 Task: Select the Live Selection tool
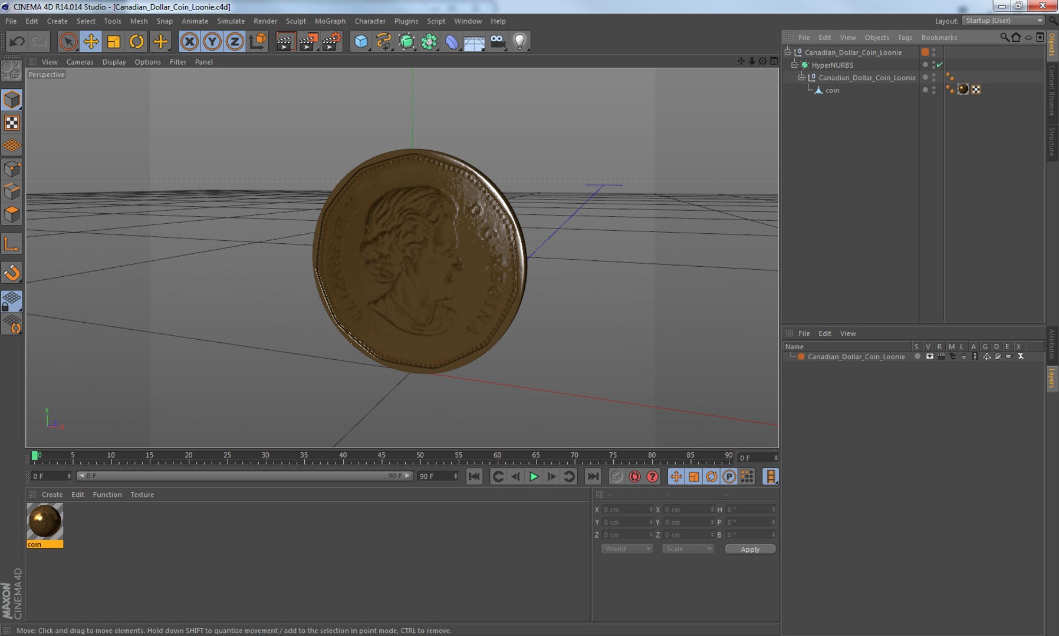coord(68,41)
